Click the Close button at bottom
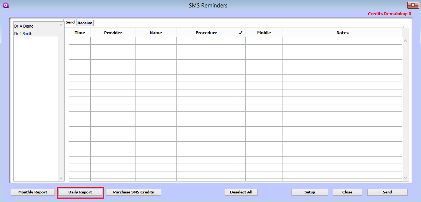This screenshot has height=202, width=421. click(347, 192)
